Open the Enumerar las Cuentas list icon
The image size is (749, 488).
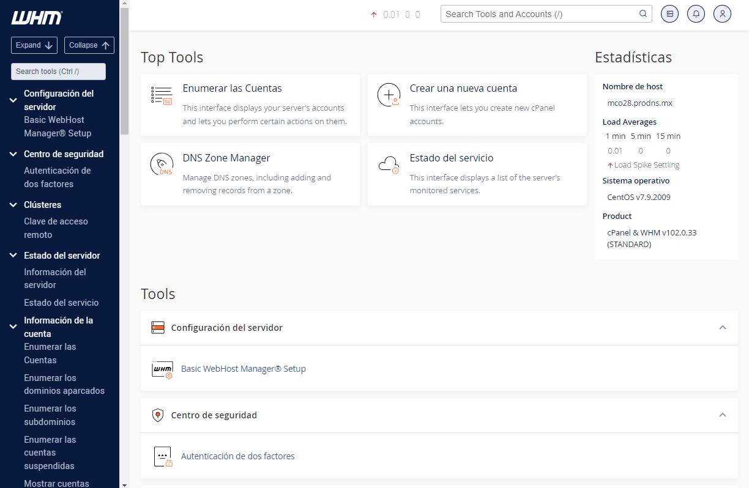(x=162, y=96)
